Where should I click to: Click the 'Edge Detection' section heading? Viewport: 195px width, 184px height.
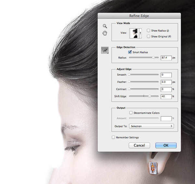coord(126,47)
